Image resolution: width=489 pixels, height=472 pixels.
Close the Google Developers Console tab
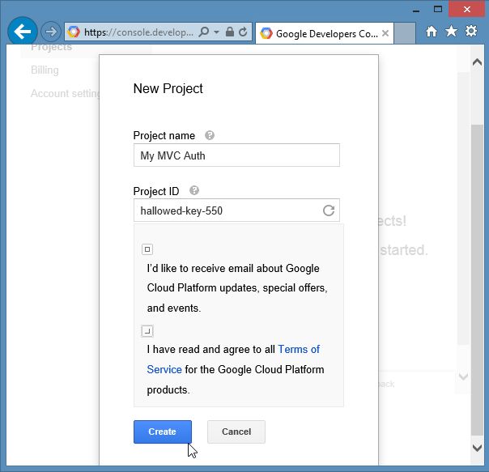385,33
